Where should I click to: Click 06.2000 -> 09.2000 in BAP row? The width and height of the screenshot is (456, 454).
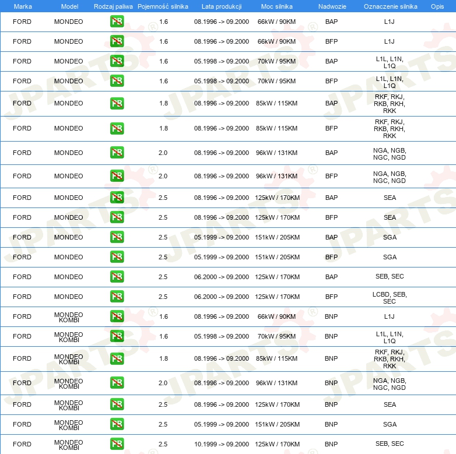coord(222,277)
